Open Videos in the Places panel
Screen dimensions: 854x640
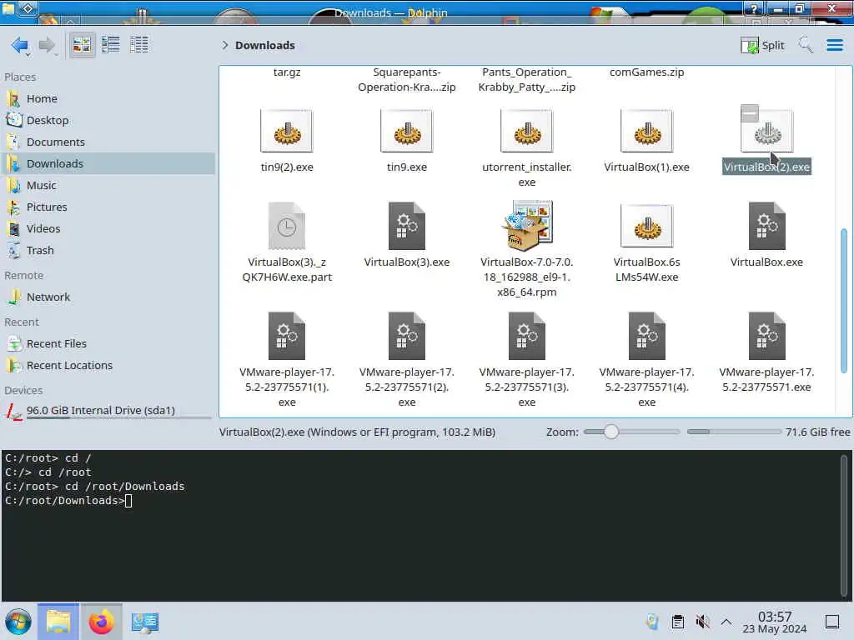coord(108,229)
